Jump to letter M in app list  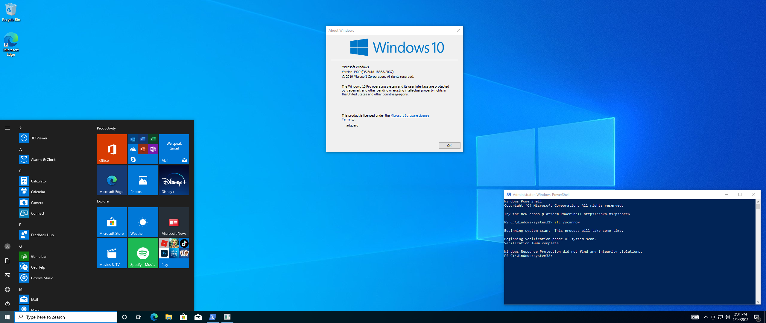pyautogui.click(x=21, y=289)
